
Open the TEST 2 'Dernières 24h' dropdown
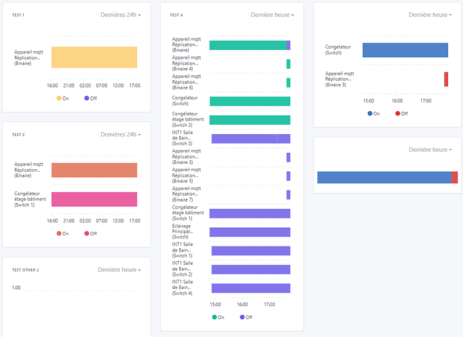tap(121, 134)
